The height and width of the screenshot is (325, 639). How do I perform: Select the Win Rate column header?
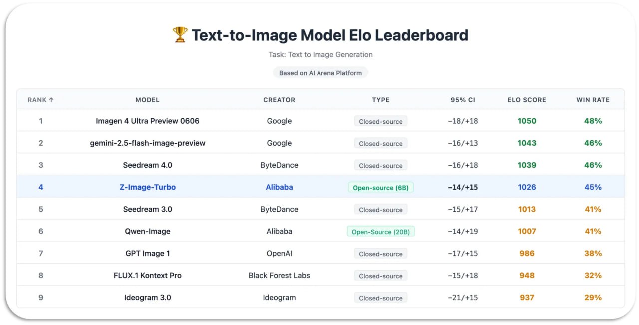click(x=593, y=100)
